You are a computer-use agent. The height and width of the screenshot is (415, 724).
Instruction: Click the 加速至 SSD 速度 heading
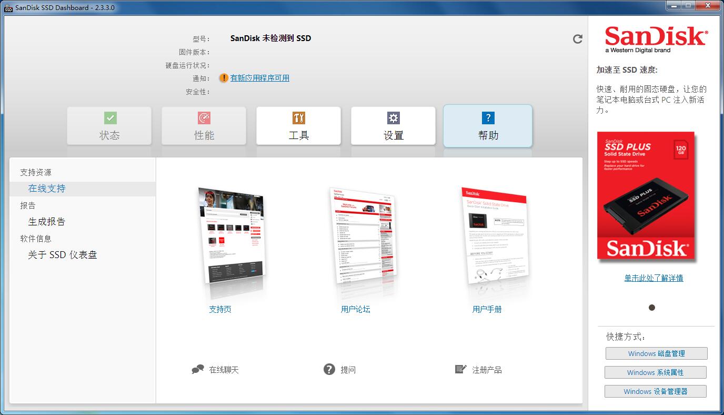coord(627,70)
